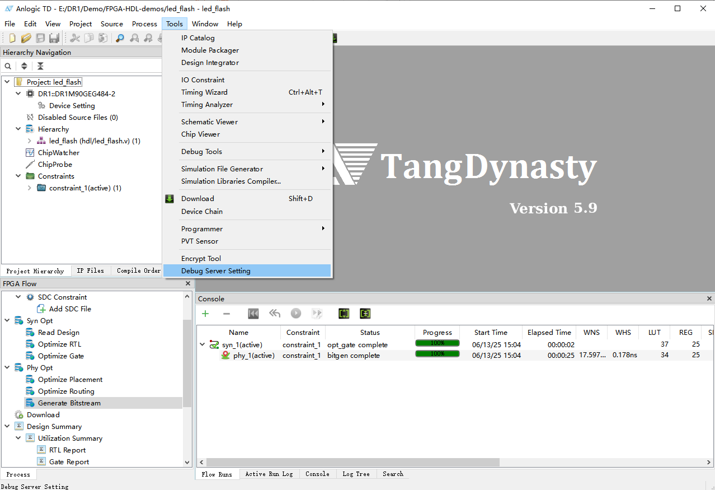715x490 pixels.
Task: Click the Open folder toolbar icon
Action: click(26, 38)
